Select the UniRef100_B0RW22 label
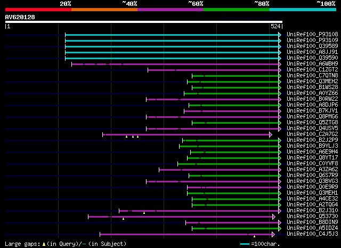This screenshot has height=248, width=341. [x=312, y=99]
